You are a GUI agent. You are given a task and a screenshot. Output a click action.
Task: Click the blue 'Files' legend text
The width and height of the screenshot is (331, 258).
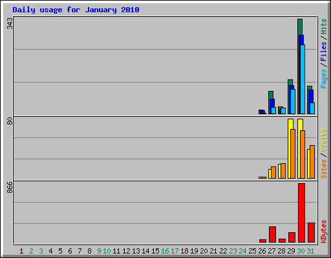(x=323, y=51)
